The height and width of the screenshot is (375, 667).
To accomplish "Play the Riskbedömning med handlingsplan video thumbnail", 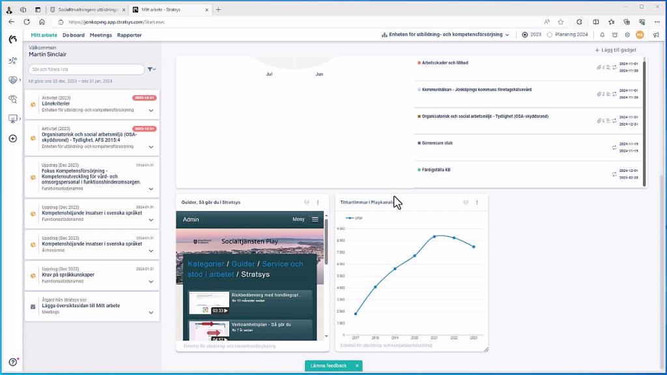I will 209,303.
